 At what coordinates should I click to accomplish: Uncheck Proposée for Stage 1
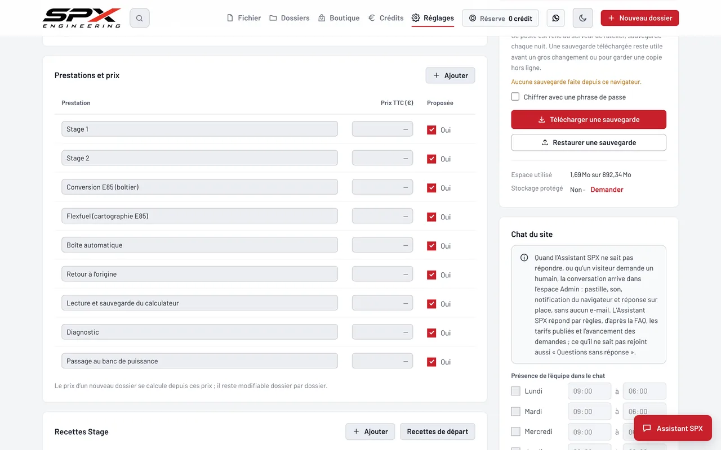[x=431, y=130]
